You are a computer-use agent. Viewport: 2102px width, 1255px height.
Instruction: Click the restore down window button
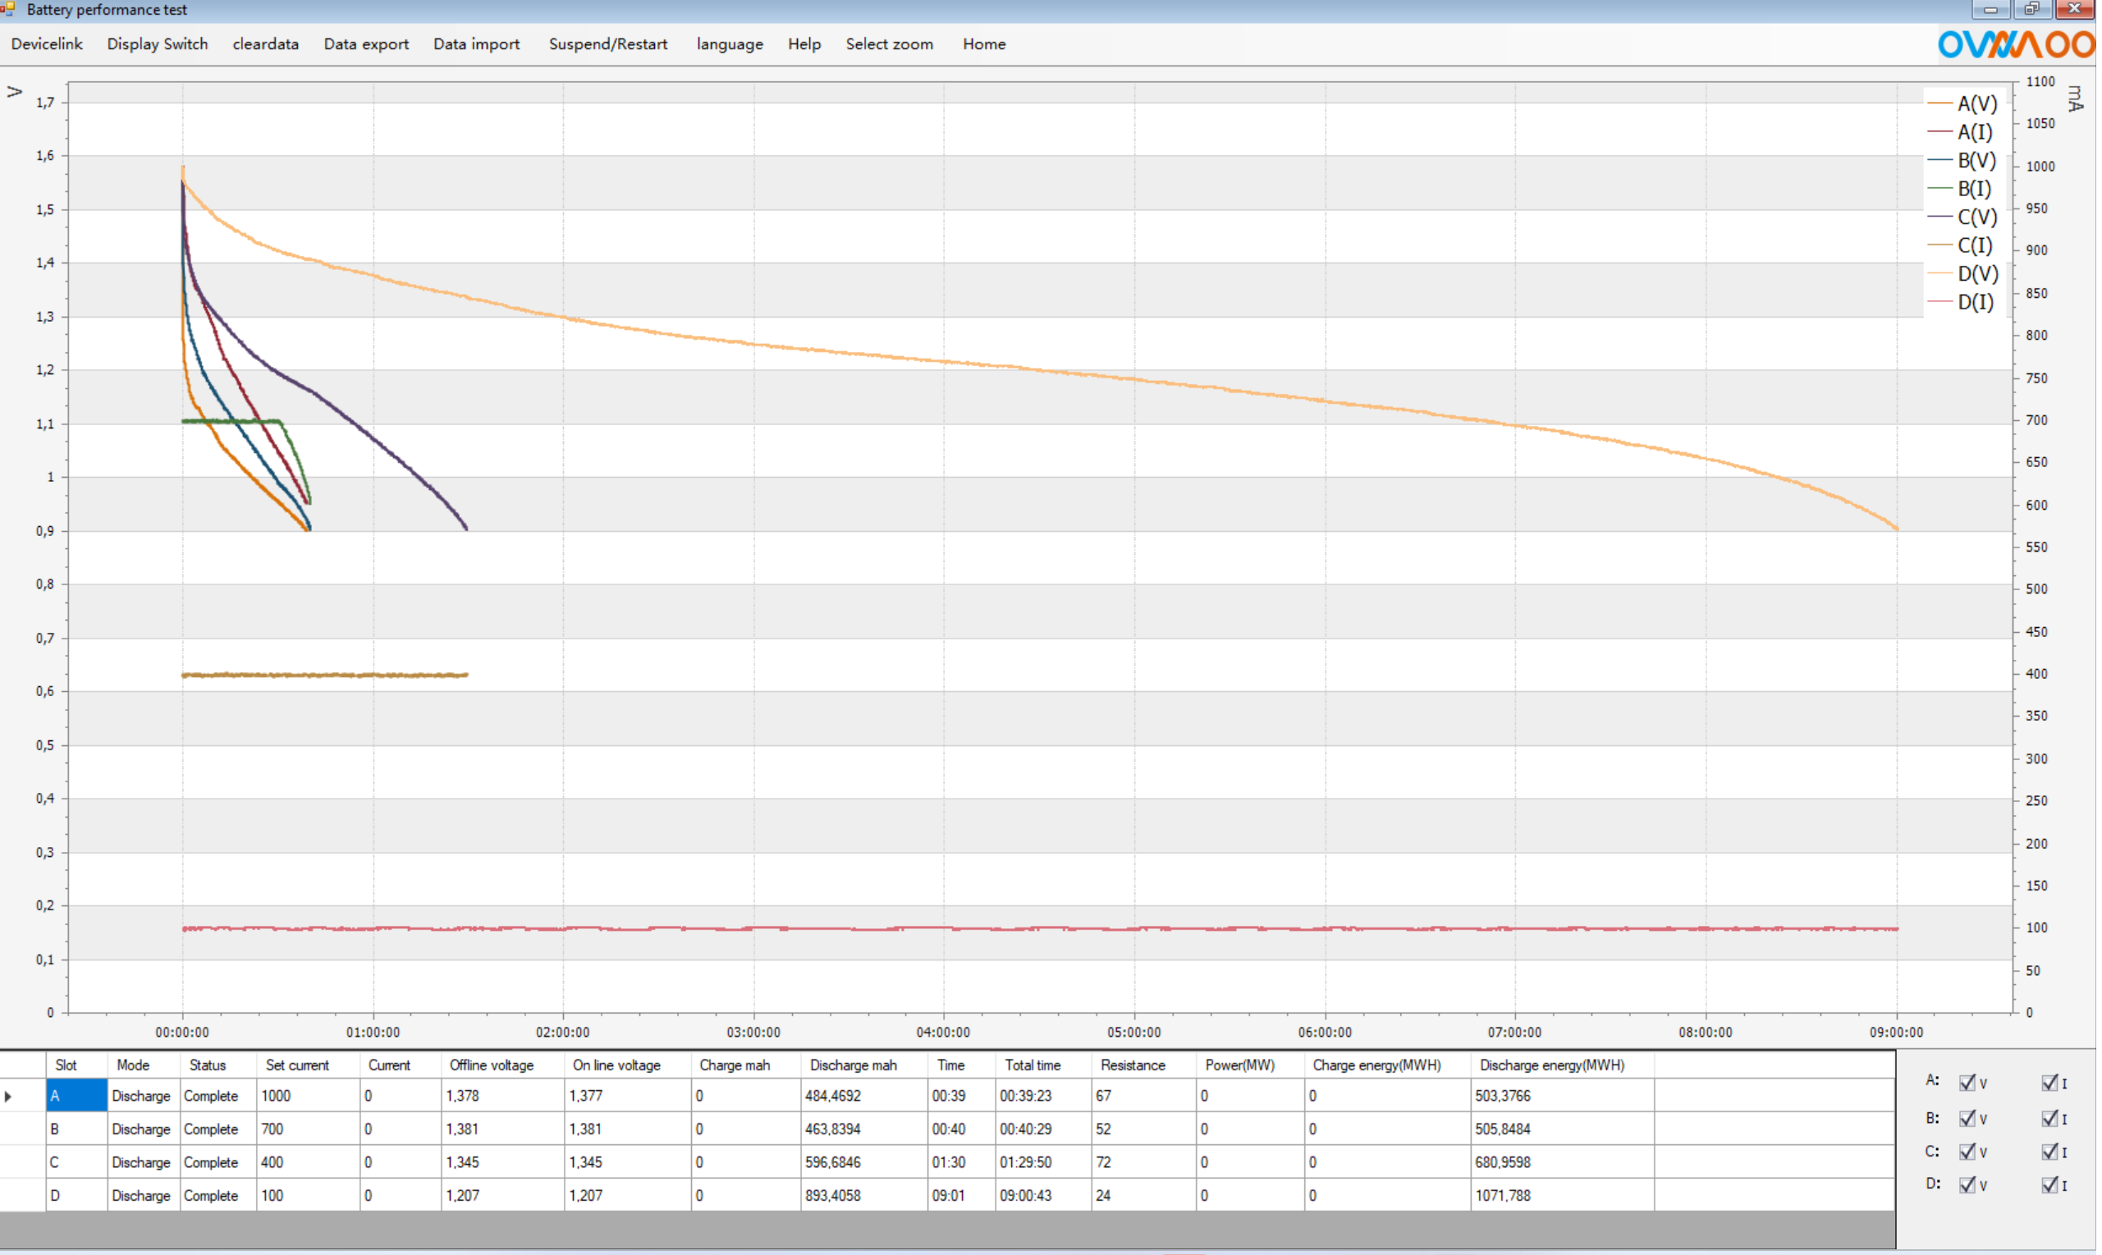(2035, 9)
